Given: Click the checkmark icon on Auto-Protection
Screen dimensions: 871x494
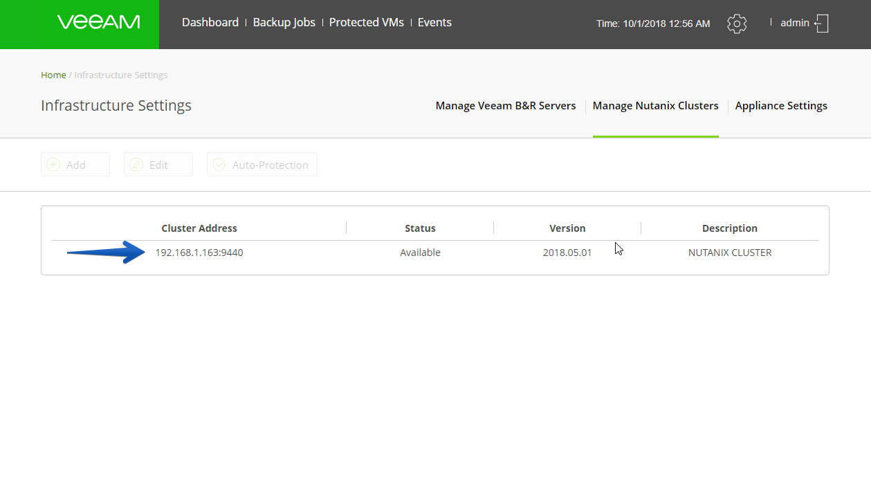Looking at the screenshot, I should pos(219,165).
